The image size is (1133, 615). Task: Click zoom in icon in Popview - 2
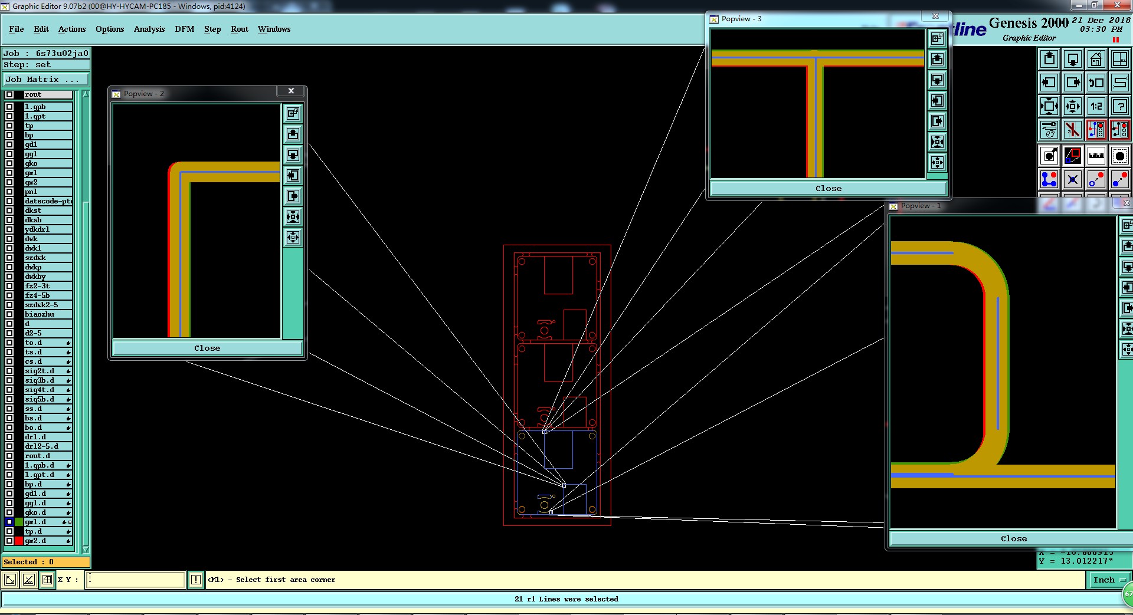pos(293,216)
